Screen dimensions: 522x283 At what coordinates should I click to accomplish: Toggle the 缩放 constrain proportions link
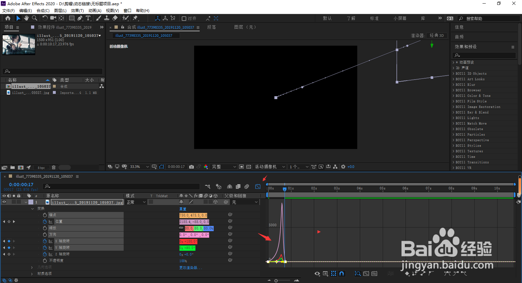click(x=181, y=228)
